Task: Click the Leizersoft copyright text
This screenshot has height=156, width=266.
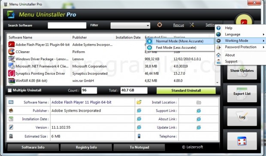Action: (192, 147)
